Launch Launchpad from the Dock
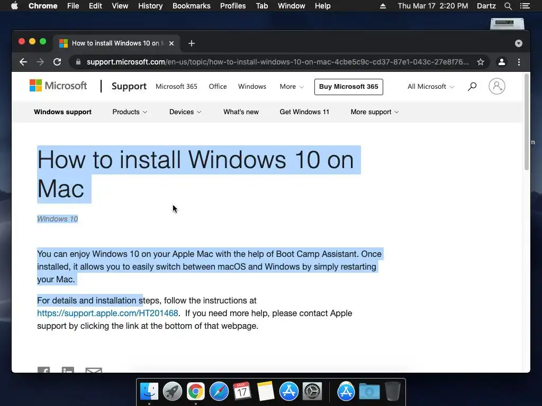542x406 pixels. click(173, 392)
